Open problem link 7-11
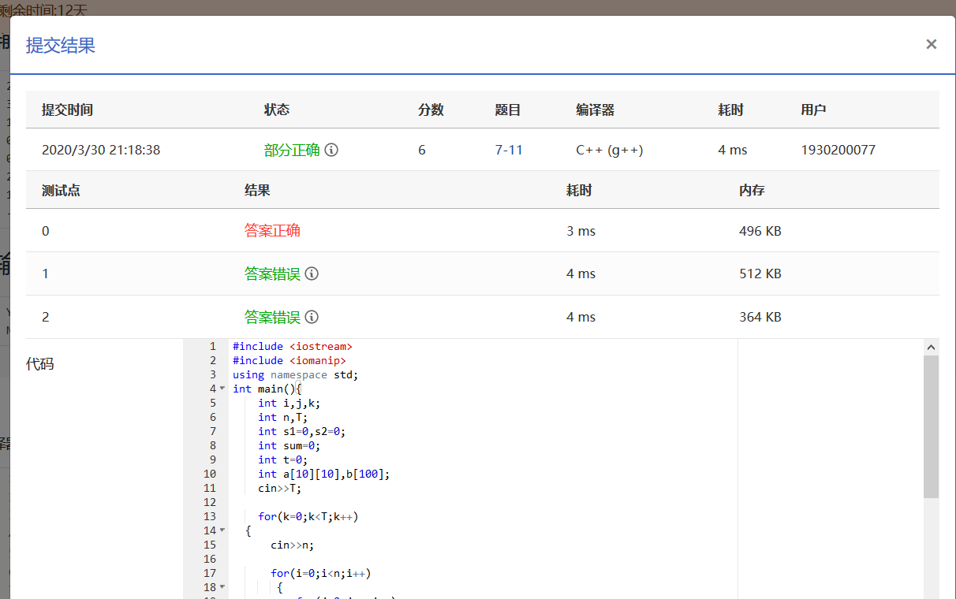Image resolution: width=956 pixels, height=599 pixels. (509, 150)
